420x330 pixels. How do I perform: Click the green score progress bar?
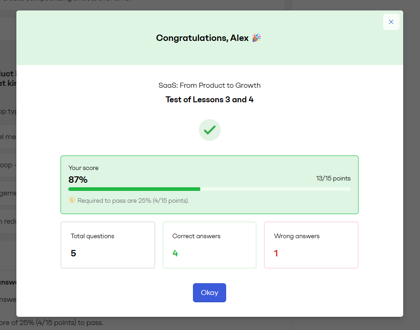(x=134, y=189)
